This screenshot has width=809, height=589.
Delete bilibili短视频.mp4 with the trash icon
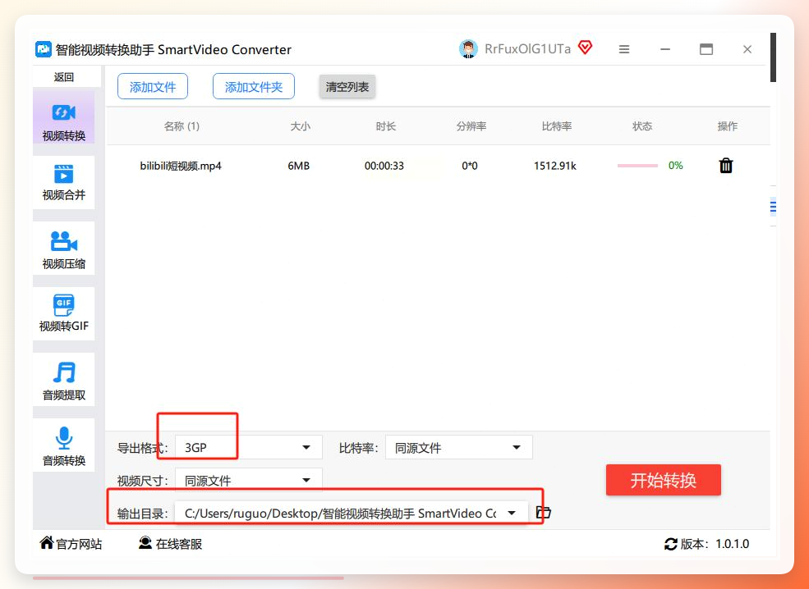[726, 166]
